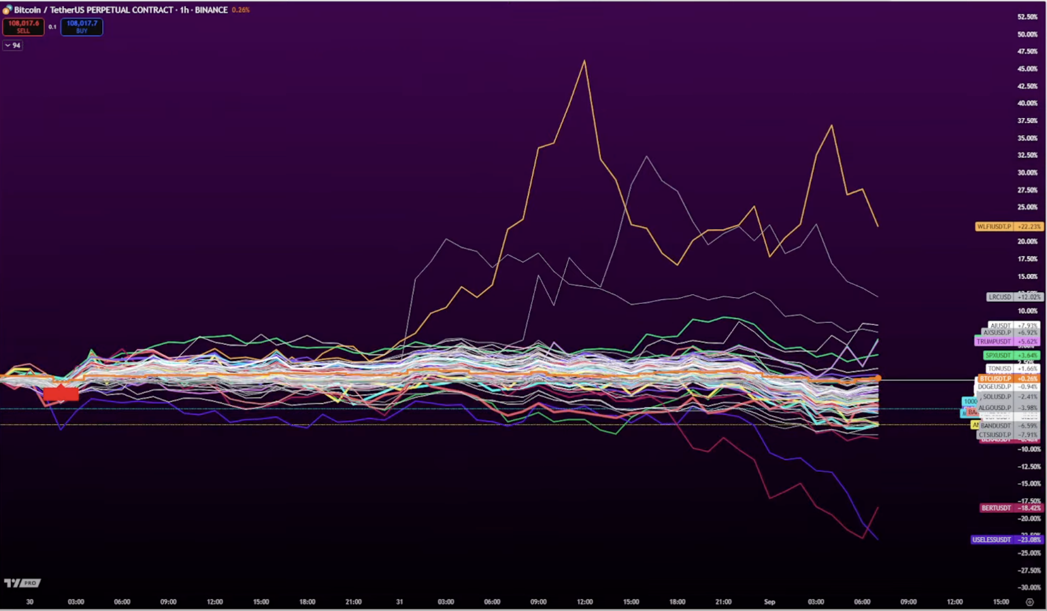
Task: Click the 31 date marker on time axis
Action: (399, 602)
